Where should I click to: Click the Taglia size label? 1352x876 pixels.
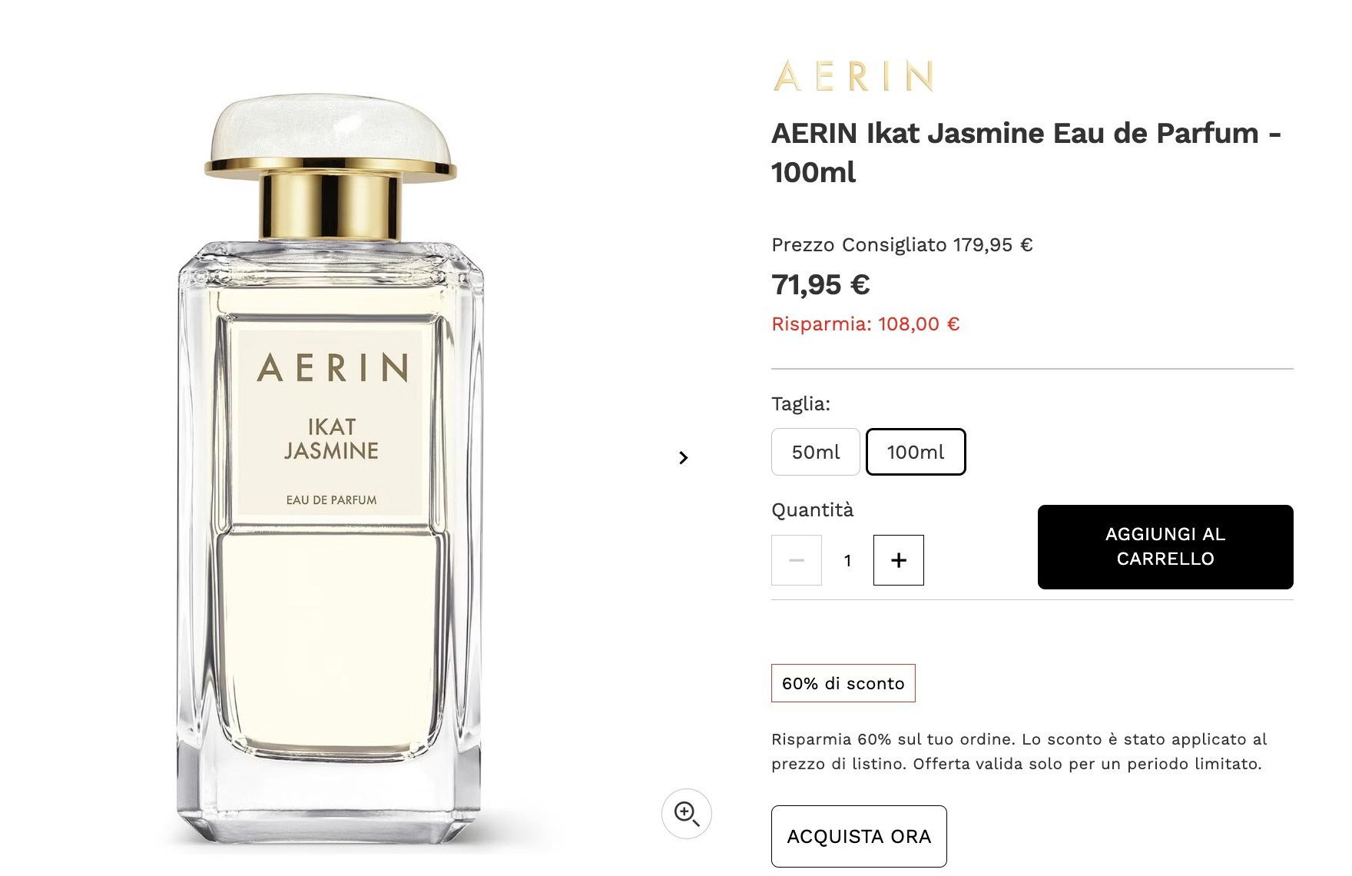pyautogui.click(x=800, y=404)
